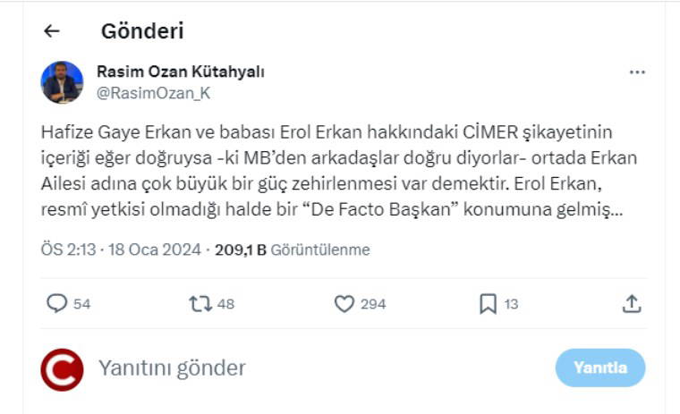Open the ÖS 2:13 · 18 Oca 2024 timestamp

(x=123, y=250)
